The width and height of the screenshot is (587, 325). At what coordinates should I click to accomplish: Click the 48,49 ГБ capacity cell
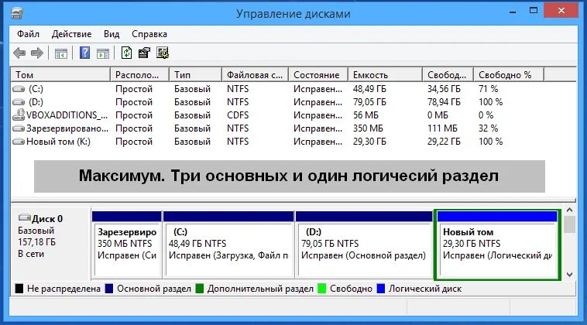click(x=369, y=89)
